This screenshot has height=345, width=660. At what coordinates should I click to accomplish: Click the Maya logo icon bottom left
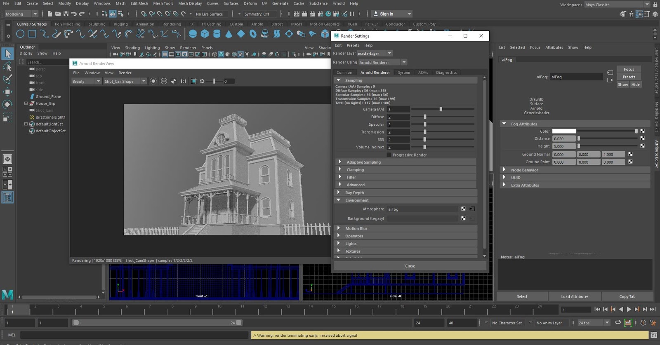7,294
